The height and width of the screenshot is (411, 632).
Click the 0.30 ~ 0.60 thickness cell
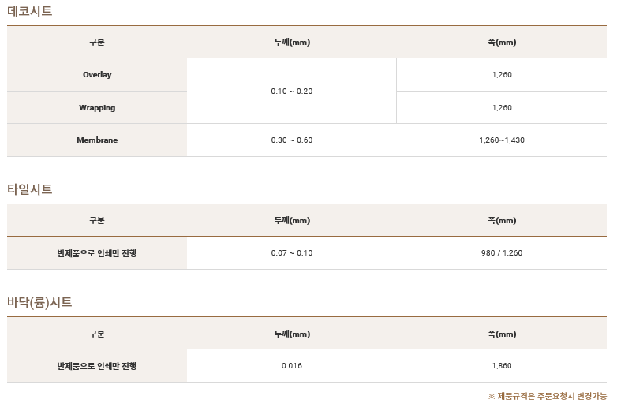point(292,140)
